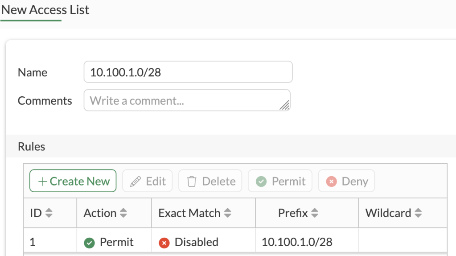Image resolution: width=456 pixels, height=256 pixels.
Task: Focus the Name input field
Action: 188,72
